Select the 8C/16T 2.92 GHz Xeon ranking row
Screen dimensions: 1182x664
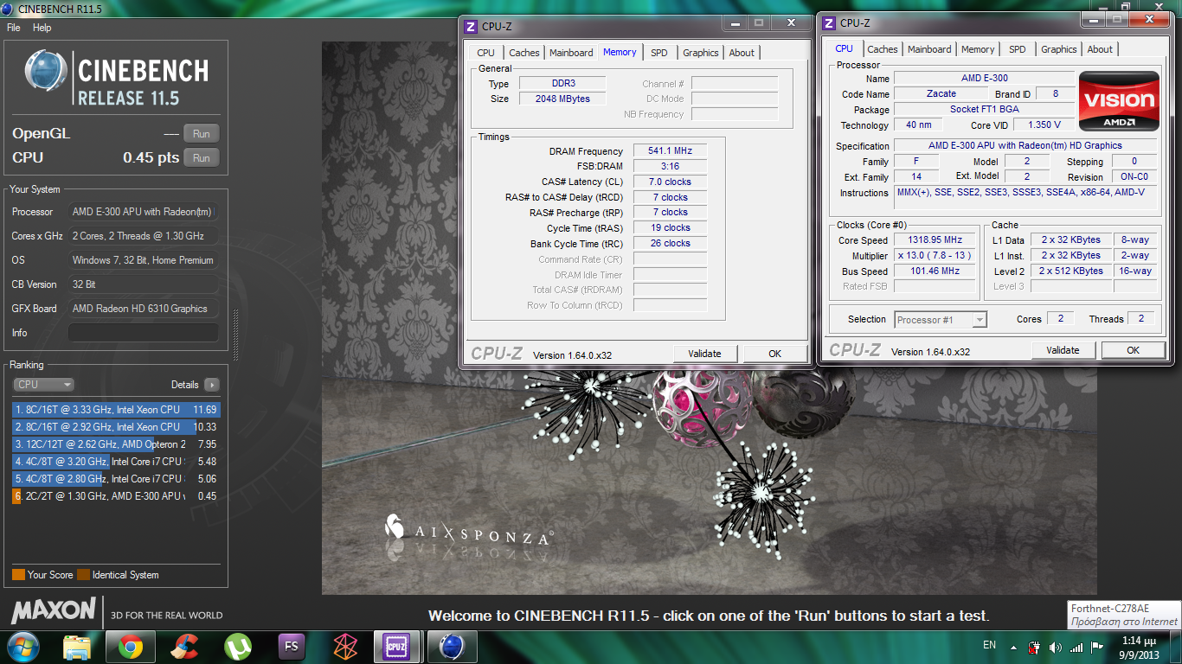115,427
